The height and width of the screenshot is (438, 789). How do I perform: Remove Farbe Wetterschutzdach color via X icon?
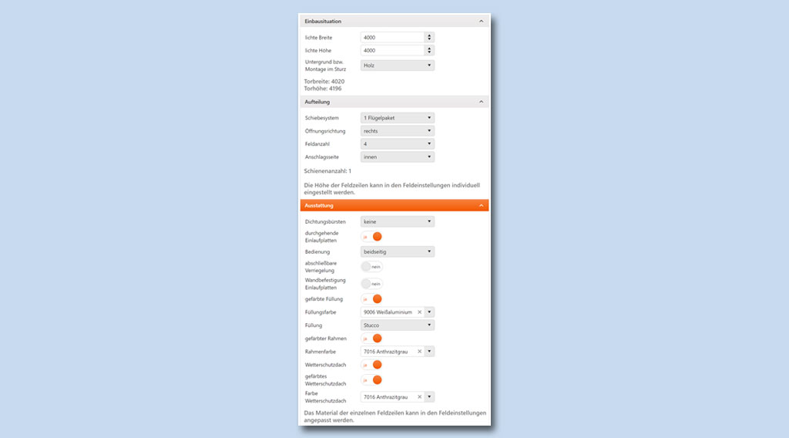(419, 397)
